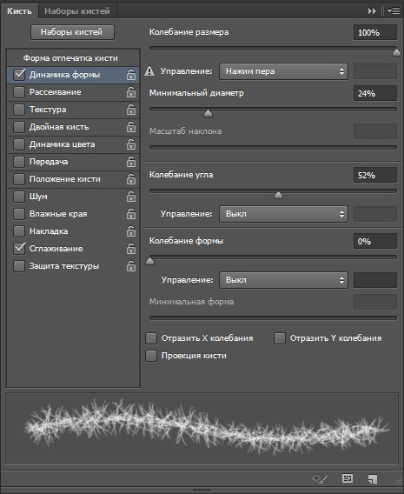Viewport: 404px width, 494px height.
Task: Click the Колебание угла slider handle
Action: (278, 196)
